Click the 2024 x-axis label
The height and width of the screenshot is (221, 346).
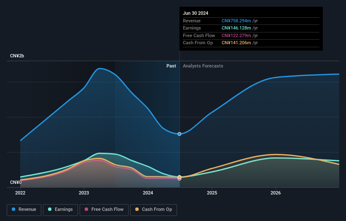point(148,193)
